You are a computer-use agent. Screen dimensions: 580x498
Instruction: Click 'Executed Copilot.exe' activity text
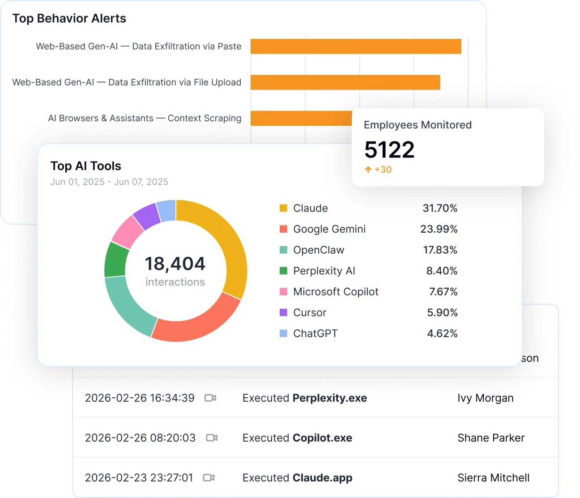pos(297,438)
